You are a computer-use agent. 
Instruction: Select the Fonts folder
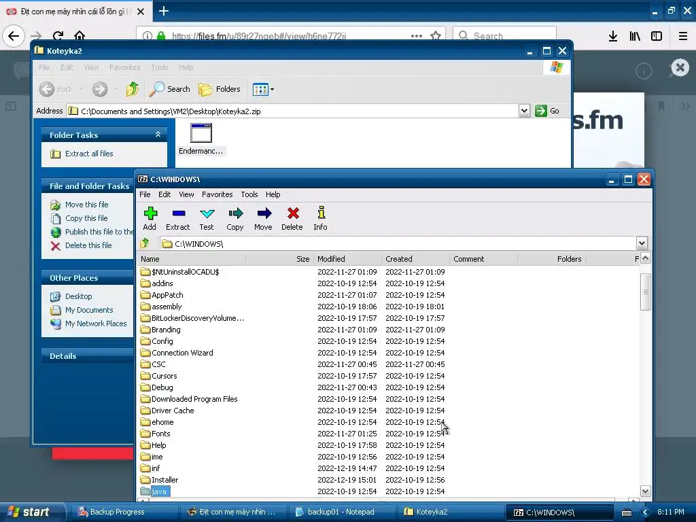[156, 433]
